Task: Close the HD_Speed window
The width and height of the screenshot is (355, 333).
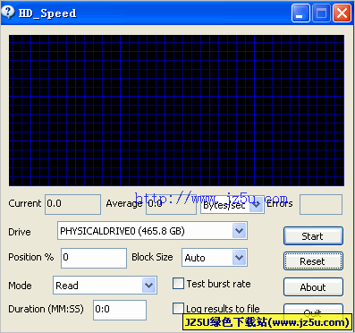Action: pos(342,13)
